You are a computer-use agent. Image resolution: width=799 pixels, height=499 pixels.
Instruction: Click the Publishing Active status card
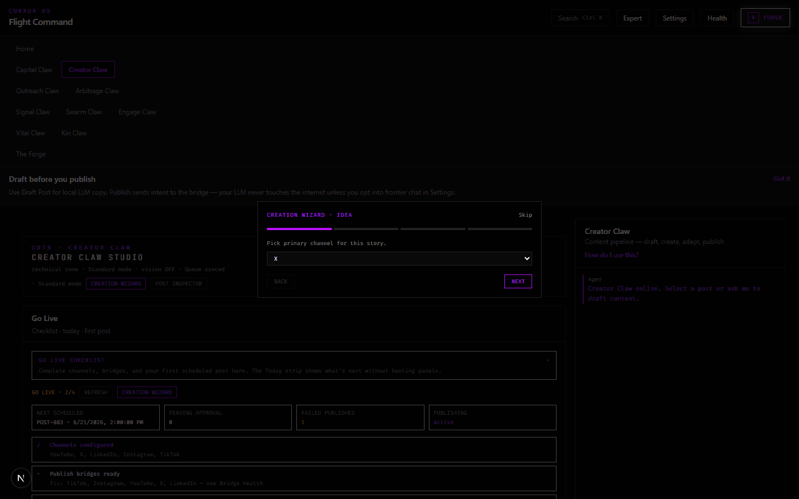pos(493,417)
